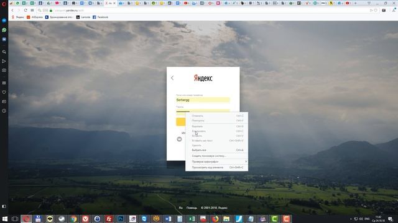Open the Facebook bookmark
The height and width of the screenshot is (223, 398).
(x=101, y=17)
